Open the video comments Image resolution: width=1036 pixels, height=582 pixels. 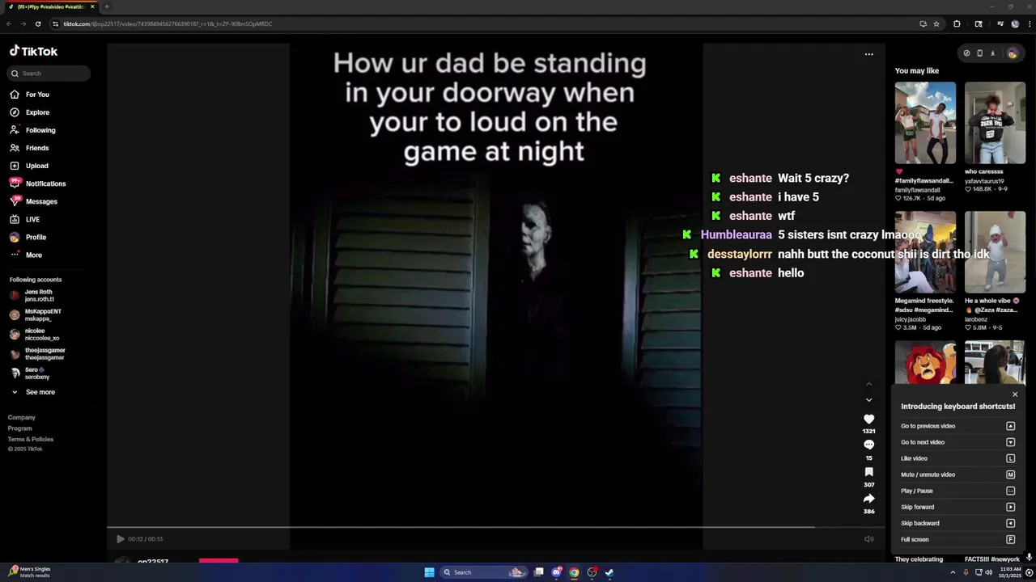[x=869, y=445]
